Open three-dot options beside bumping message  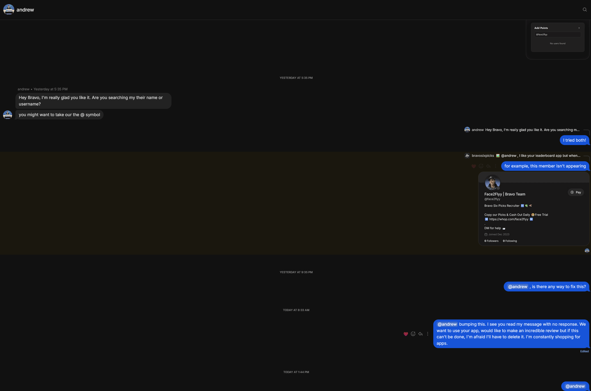pos(428,334)
